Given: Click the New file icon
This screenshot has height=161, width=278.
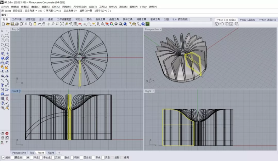Looking at the screenshot, I should [x=3, y=24].
